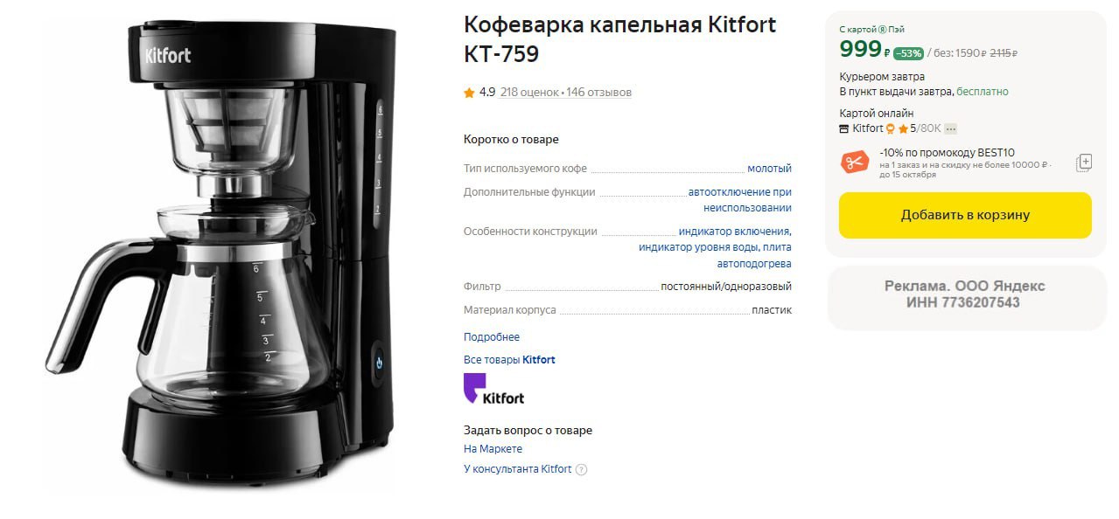Click the green -53% discount badge
Viewport: 1119px width, 519px height.
(x=909, y=53)
